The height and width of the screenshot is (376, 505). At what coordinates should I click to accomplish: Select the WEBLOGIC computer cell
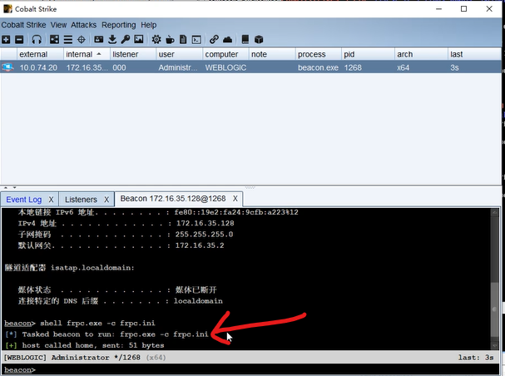click(225, 67)
